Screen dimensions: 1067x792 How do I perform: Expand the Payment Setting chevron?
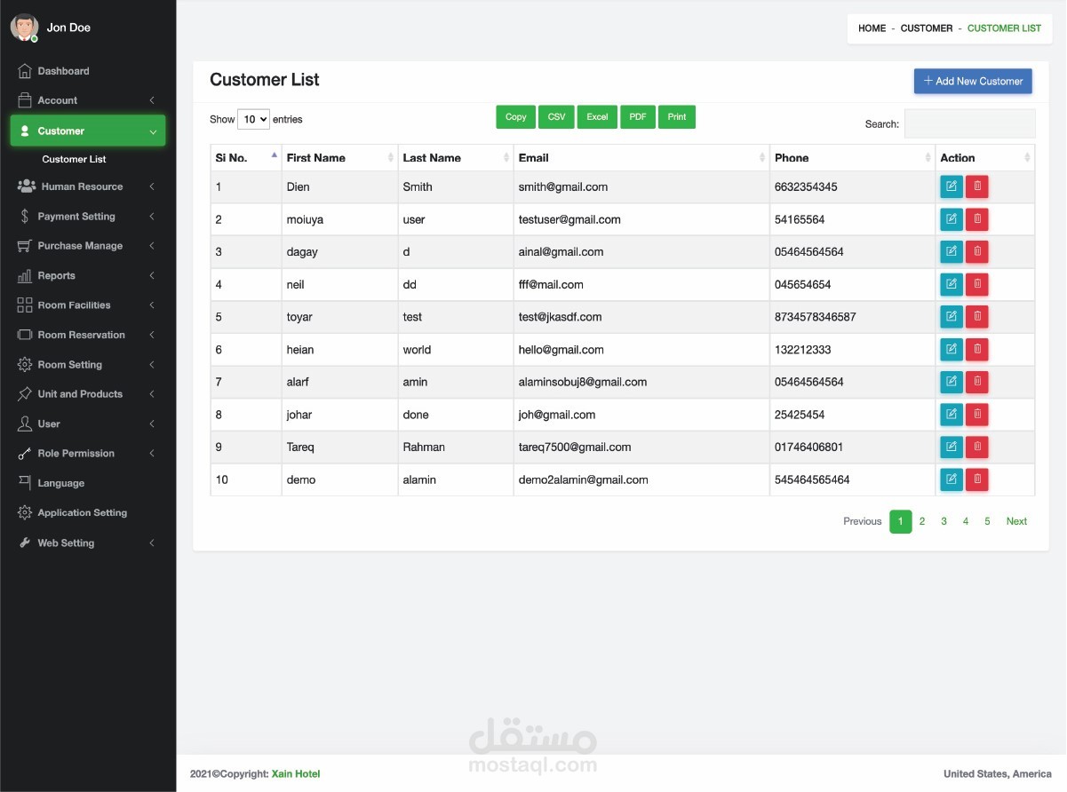click(x=152, y=217)
